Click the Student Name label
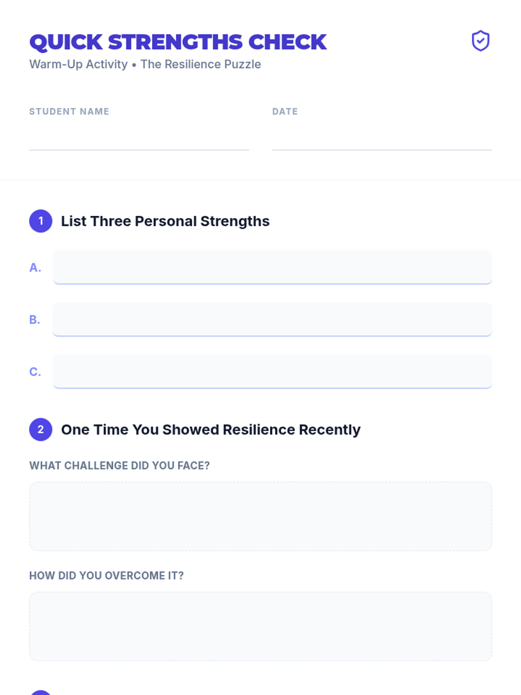The height and width of the screenshot is (695, 521). tap(69, 112)
